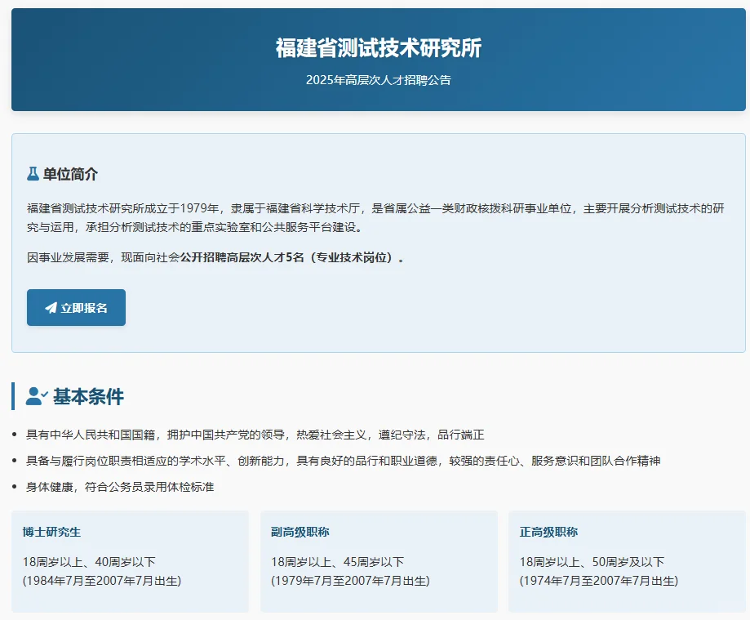
Task: Click the user-check icon beside 基本条件
Action: 37,396
